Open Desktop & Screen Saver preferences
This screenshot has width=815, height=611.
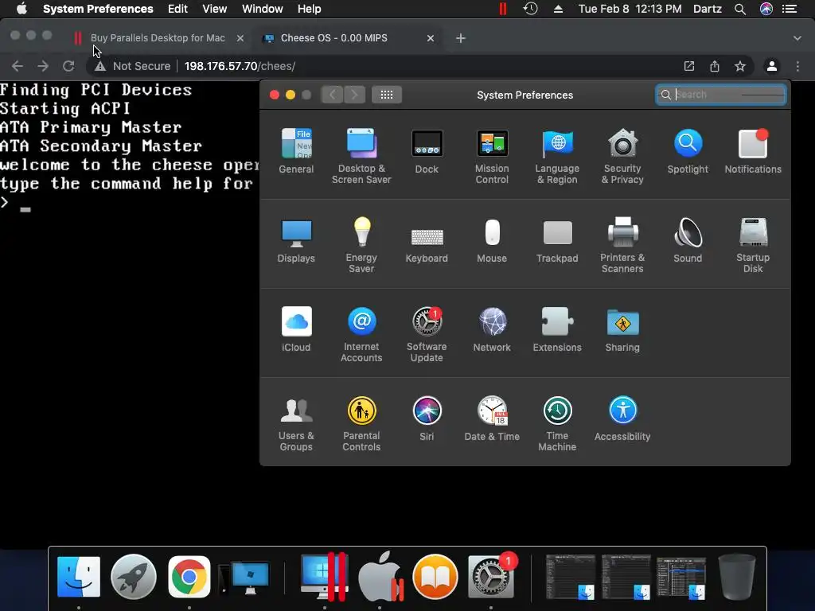[x=361, y=156]
